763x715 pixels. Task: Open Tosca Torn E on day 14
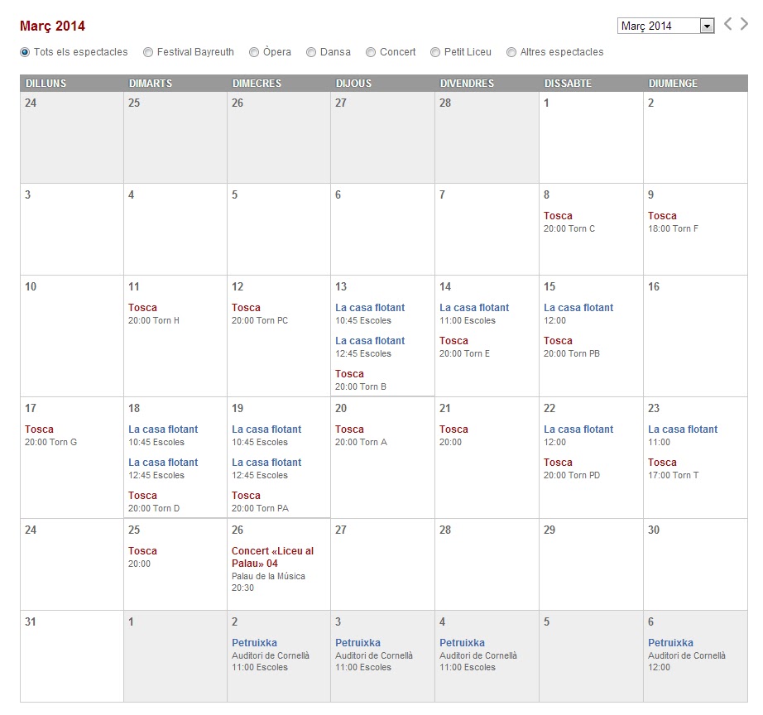(x=453, y=341)
